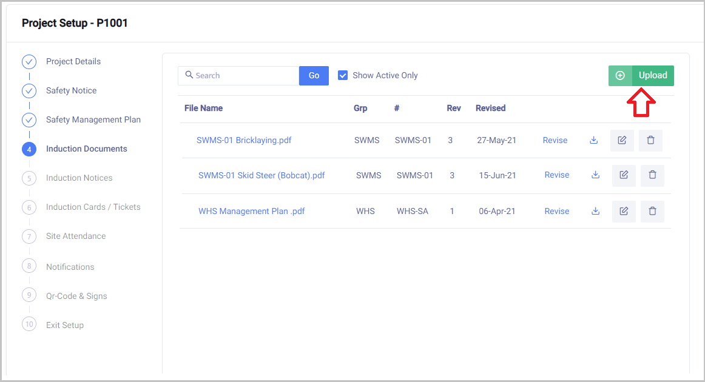Click the green Upload button
This screenshot has width=705, height=382.
(641, 75)
